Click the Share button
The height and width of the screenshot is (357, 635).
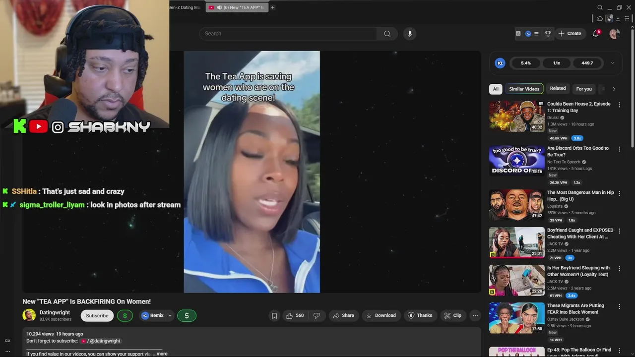click(x=343, y=315)
